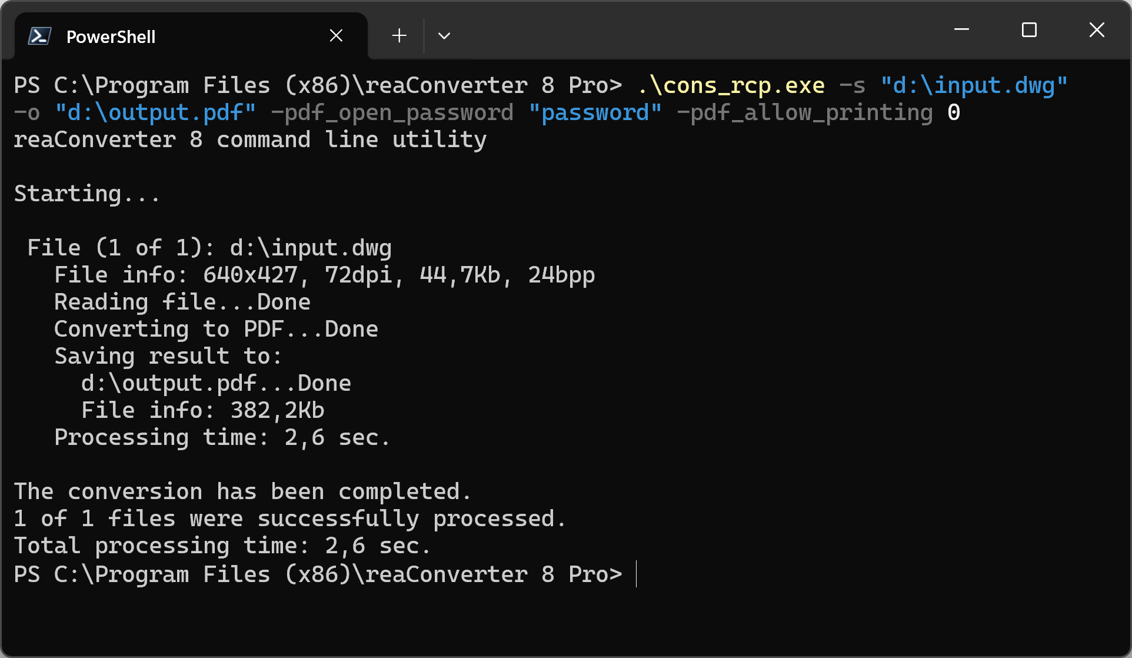Click the PowerShell icon in the tab
Screen dimensions: 1132x658
[x=39, y=36]
